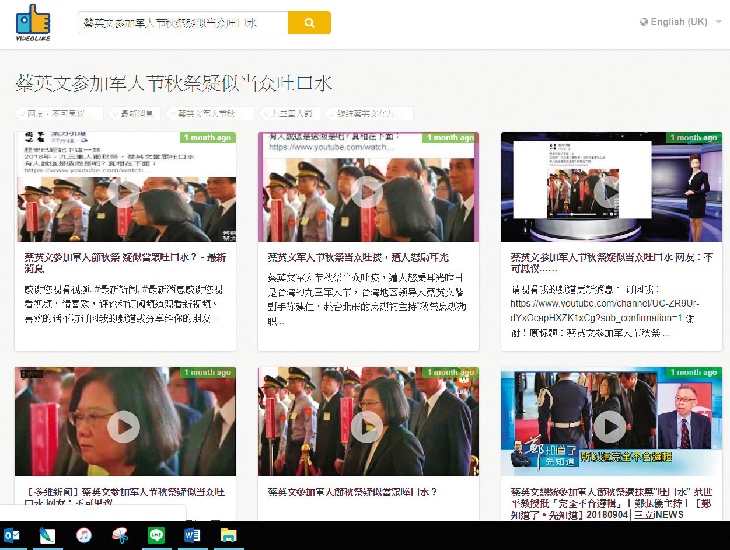Open LINE from the taskbar

tap(156, 535)
